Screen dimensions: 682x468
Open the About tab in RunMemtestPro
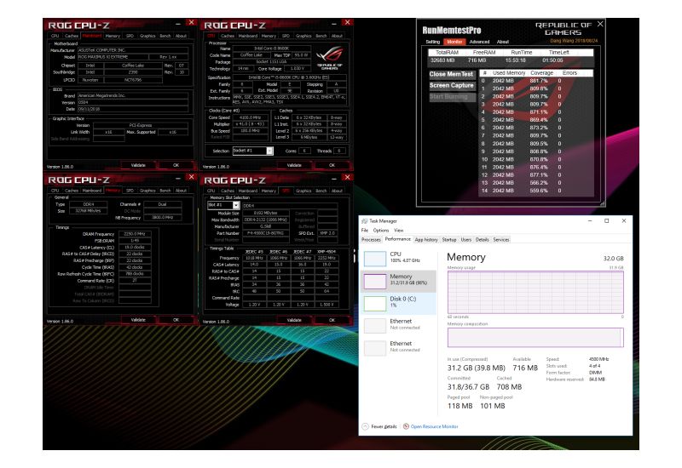tap(503, 42)
